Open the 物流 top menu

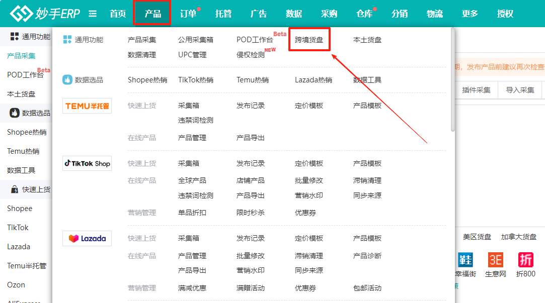[x=434, y=14]
